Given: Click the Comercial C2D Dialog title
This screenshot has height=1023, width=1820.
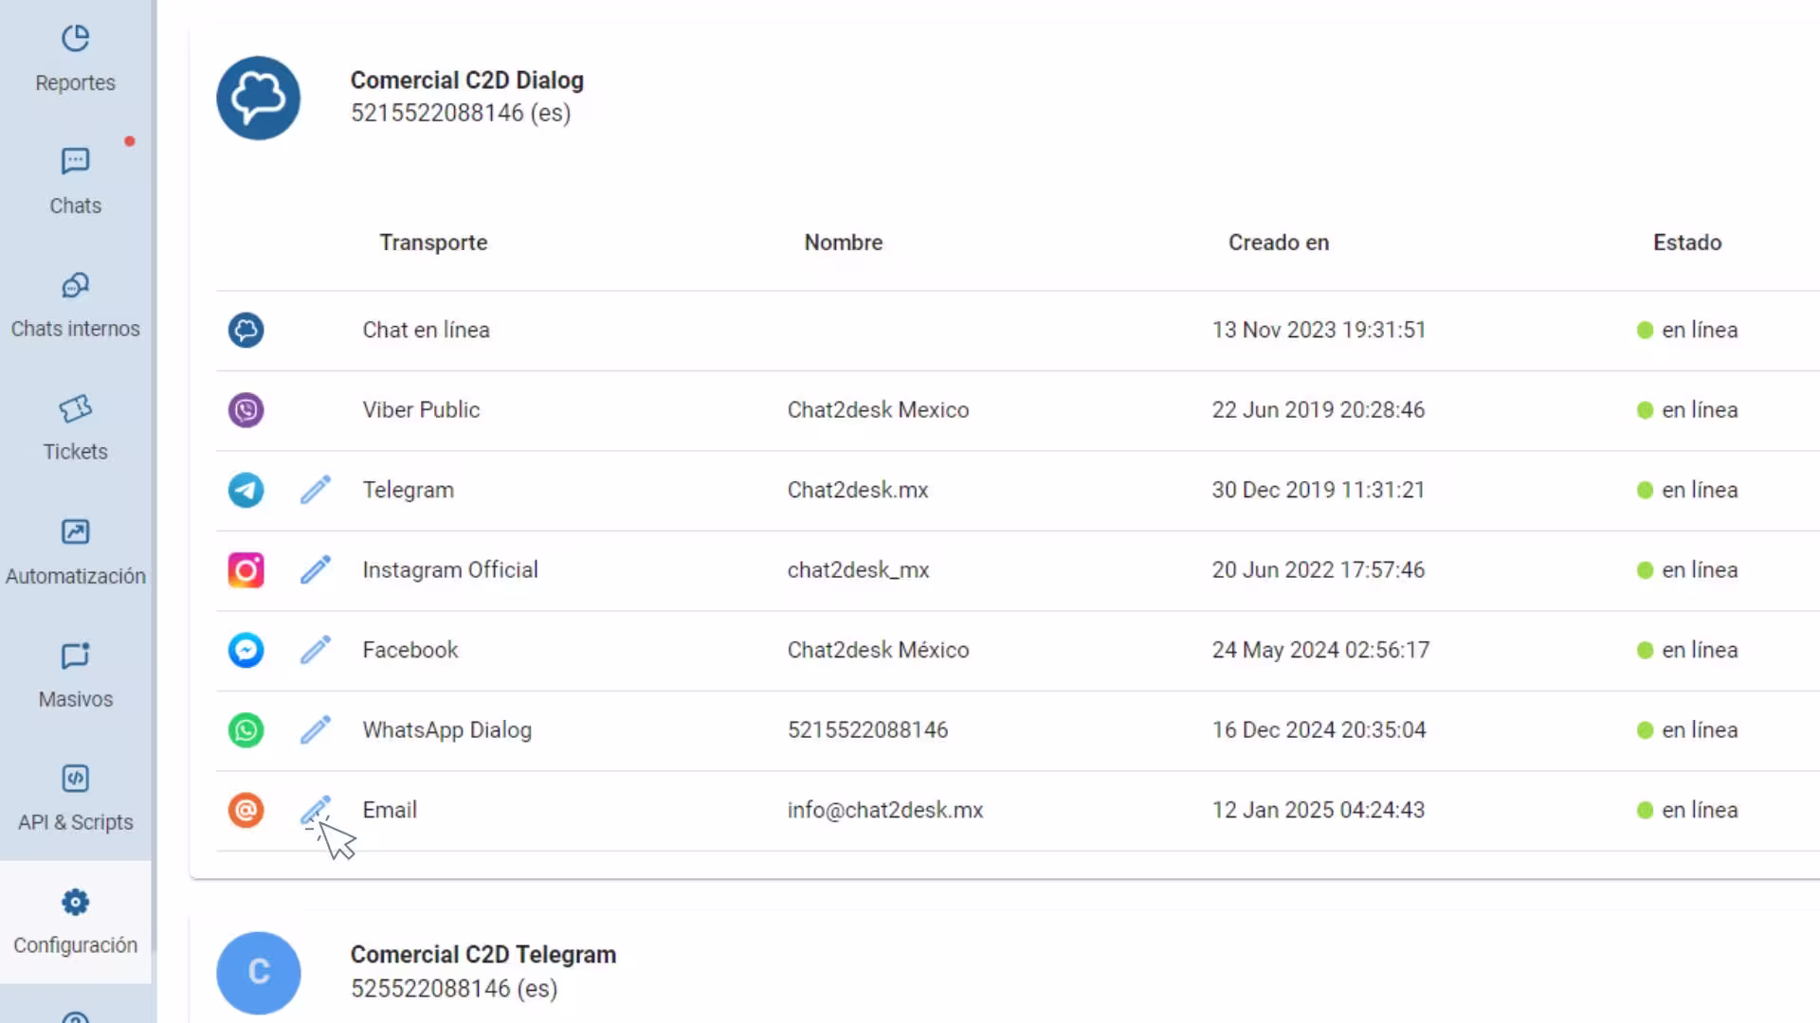Looking at the screenshot, I should coord(467,81).
